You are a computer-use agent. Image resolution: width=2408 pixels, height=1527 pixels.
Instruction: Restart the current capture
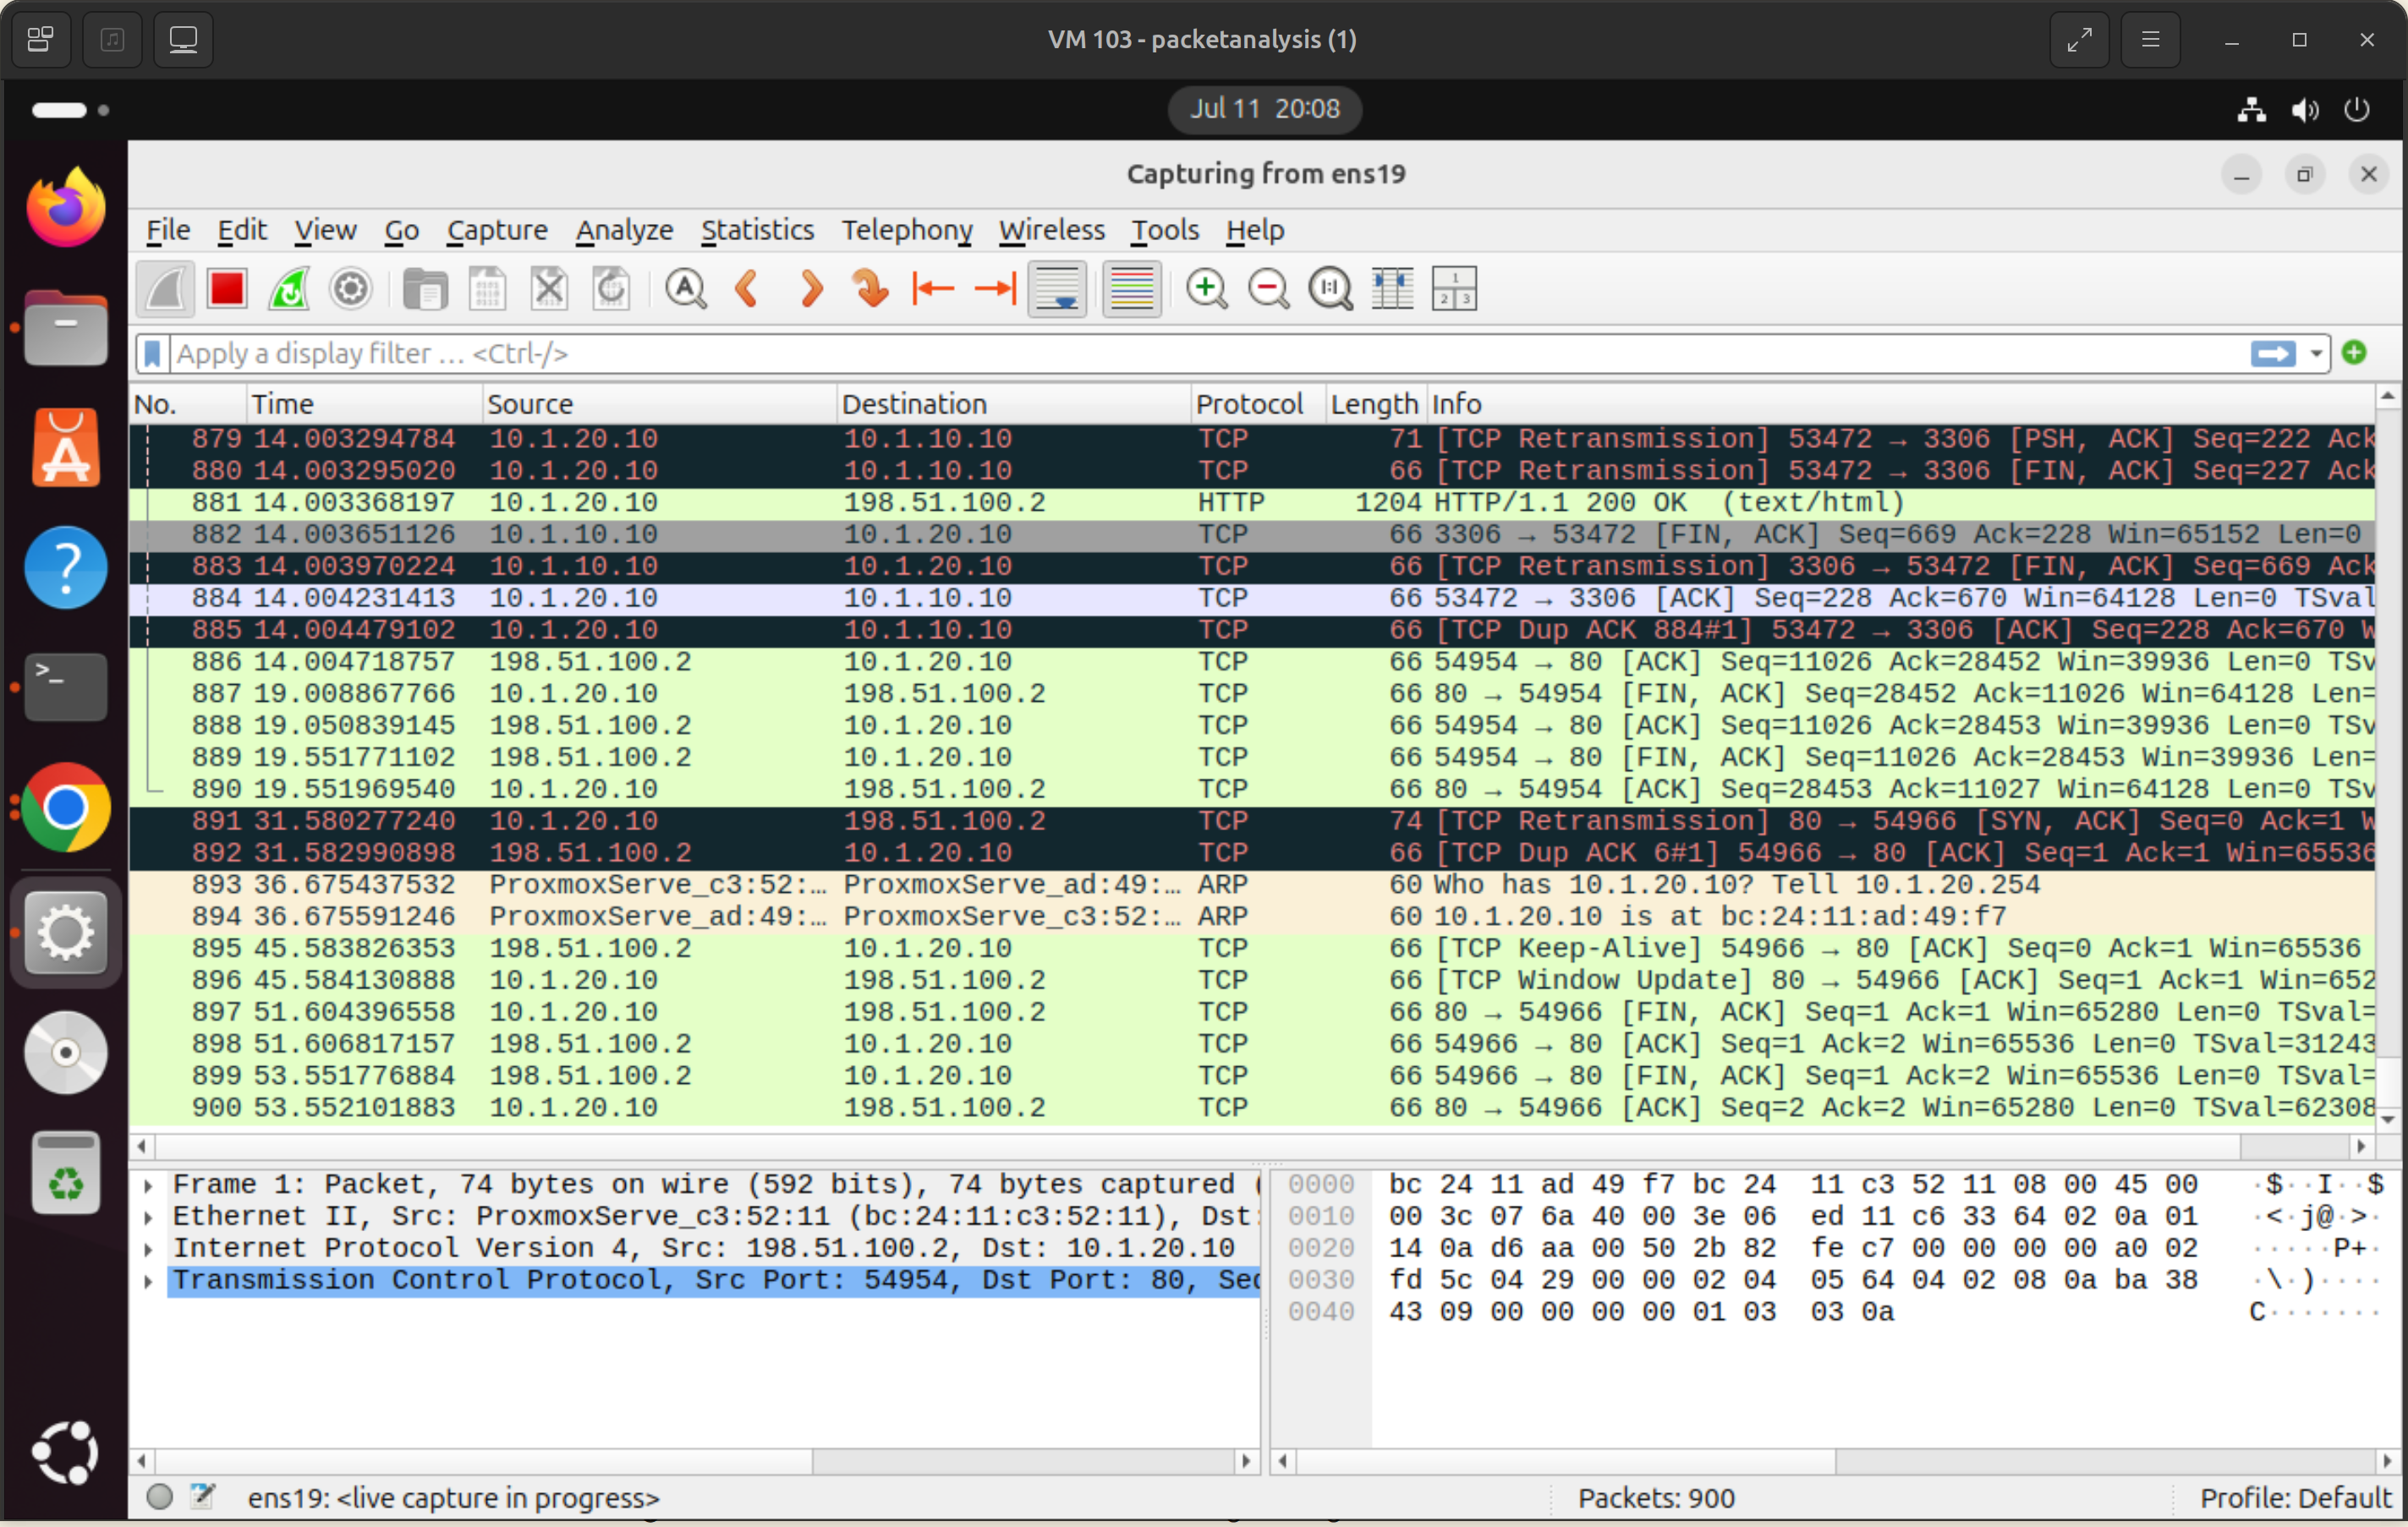pyautogui.click(x=289, y=290)
